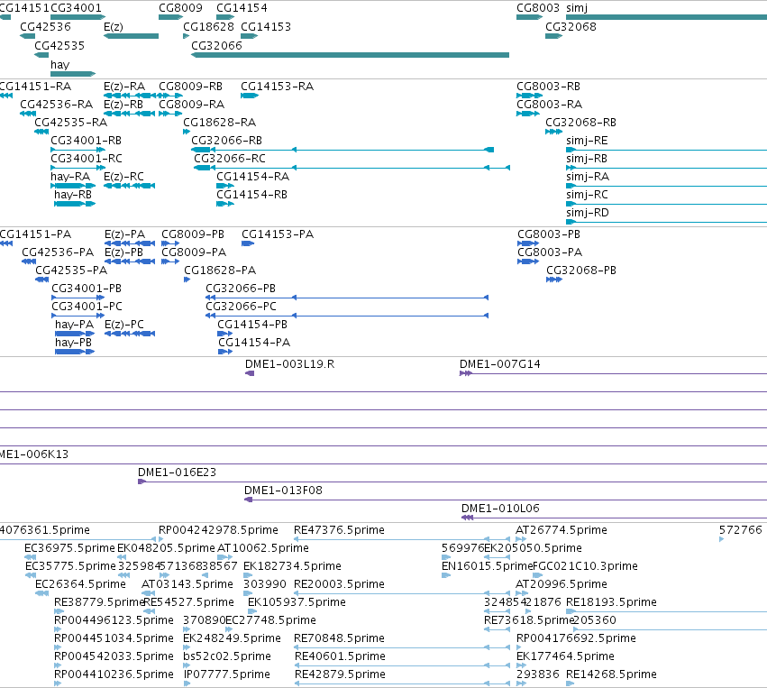This screenshot has height=688, width=767.
Task: Click the CG14153 gene label
Action: 266,26
